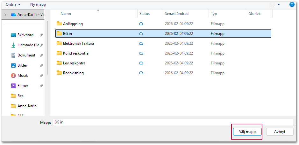Image resolution: width=299 pixels, height=145 pixels.
Task: Click the Mapp folder name input field
Action: (x=173, y=122)
